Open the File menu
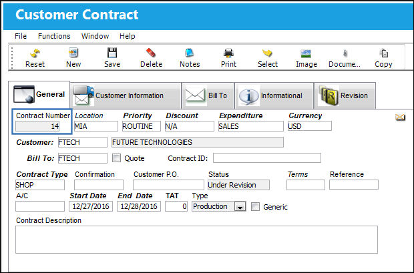Screen dimensions: 414x273 click(x=21, y=36)
